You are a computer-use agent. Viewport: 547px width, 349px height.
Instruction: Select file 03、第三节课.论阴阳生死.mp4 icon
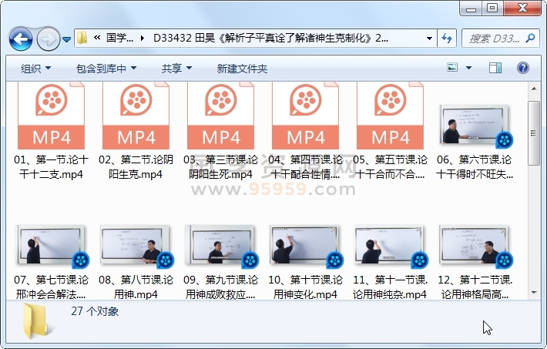[x=221, y=116]
